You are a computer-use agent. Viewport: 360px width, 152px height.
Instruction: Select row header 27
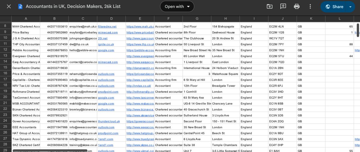[x=5, y=139]
